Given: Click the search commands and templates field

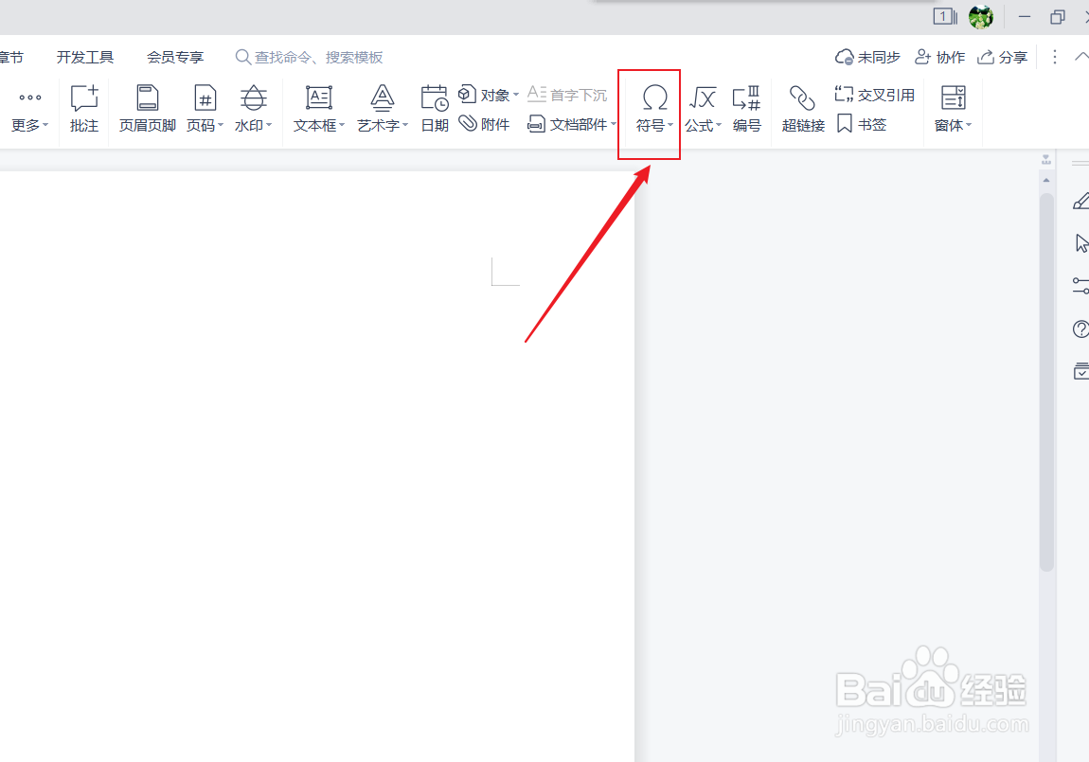Looking at the screenshot, I should [310, 57].
